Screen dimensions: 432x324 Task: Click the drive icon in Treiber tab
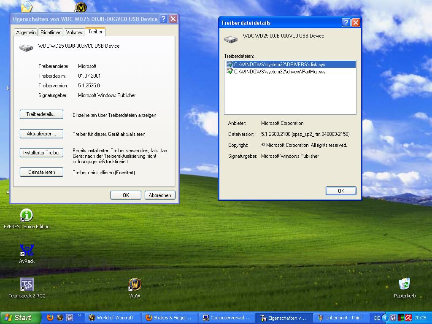26,48
